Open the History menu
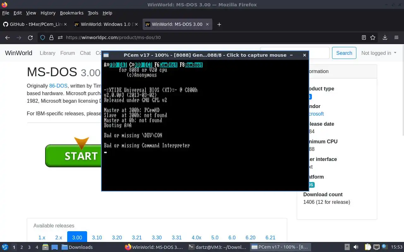404x252 pixels. tap(48, 13)
